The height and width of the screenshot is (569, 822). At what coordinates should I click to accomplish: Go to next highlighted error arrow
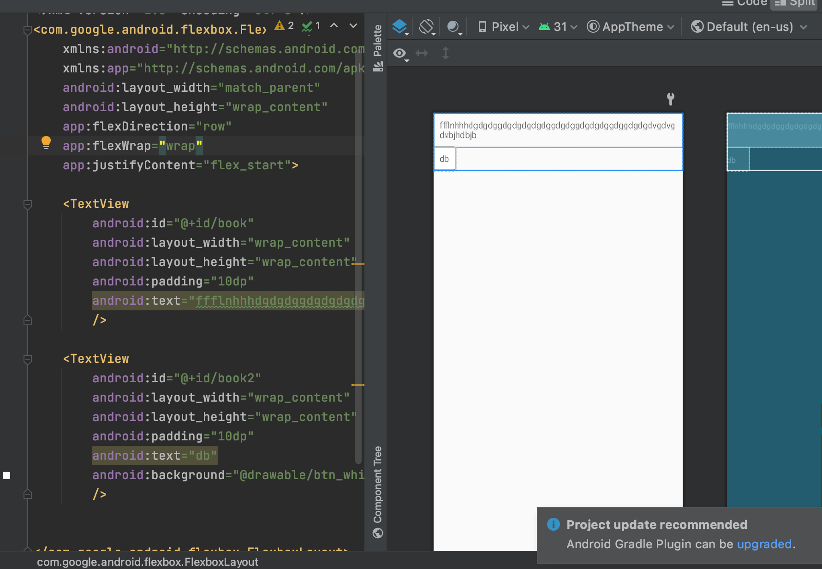click(x=353, y=26)
